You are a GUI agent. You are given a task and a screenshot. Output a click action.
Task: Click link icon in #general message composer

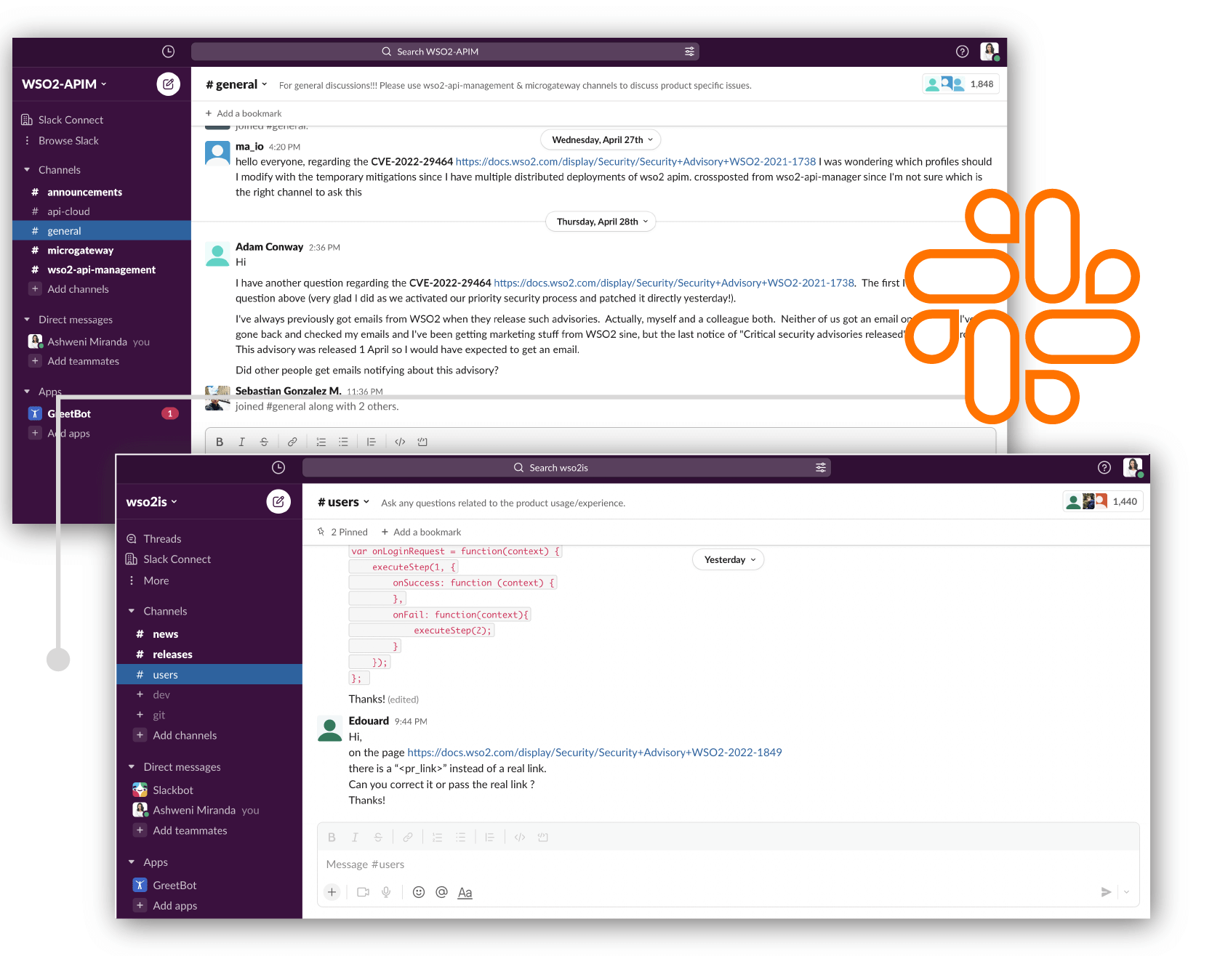tap(292, 442)
